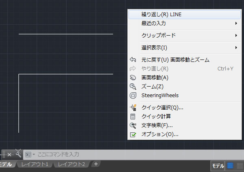Screen dimensions: 244x172
Task: Open the クリップボード submenu entry
Action: coord(185,36)
